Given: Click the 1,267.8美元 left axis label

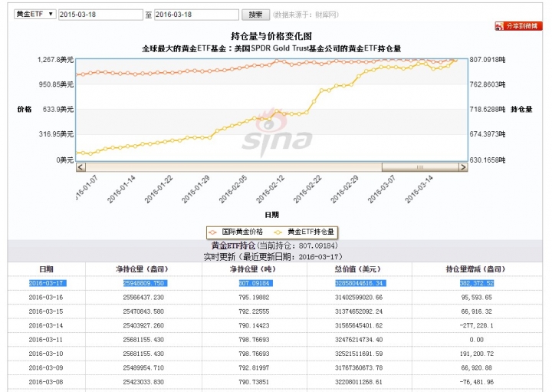Looking at the screenshot, I should (x=56, y=60).
